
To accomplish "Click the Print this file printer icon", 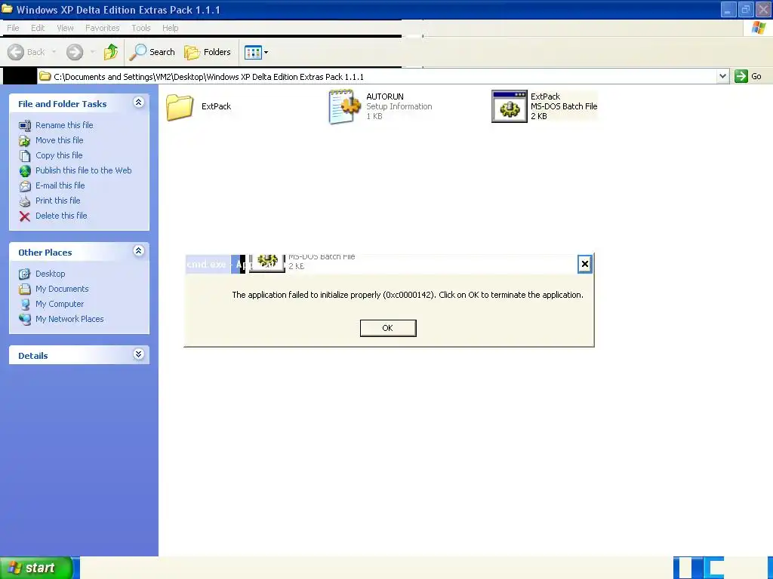I will (25, 201).
